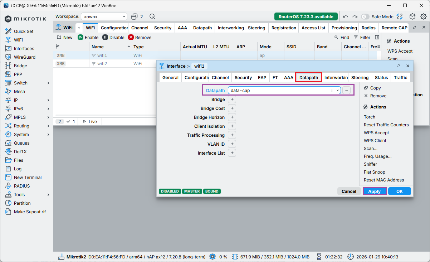Viewport: 430px width, 262px height.
Task: Open the Steering tab in the wifi1 dialog
Action: [360, 78]
